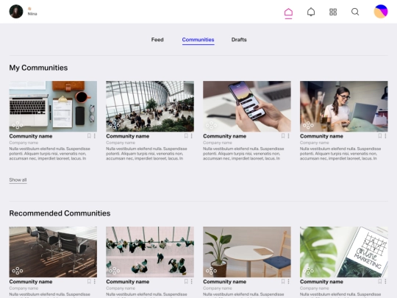Click Community name under Online Marketing image
Viewport: 397px width, 298px height.
[321, 282]
